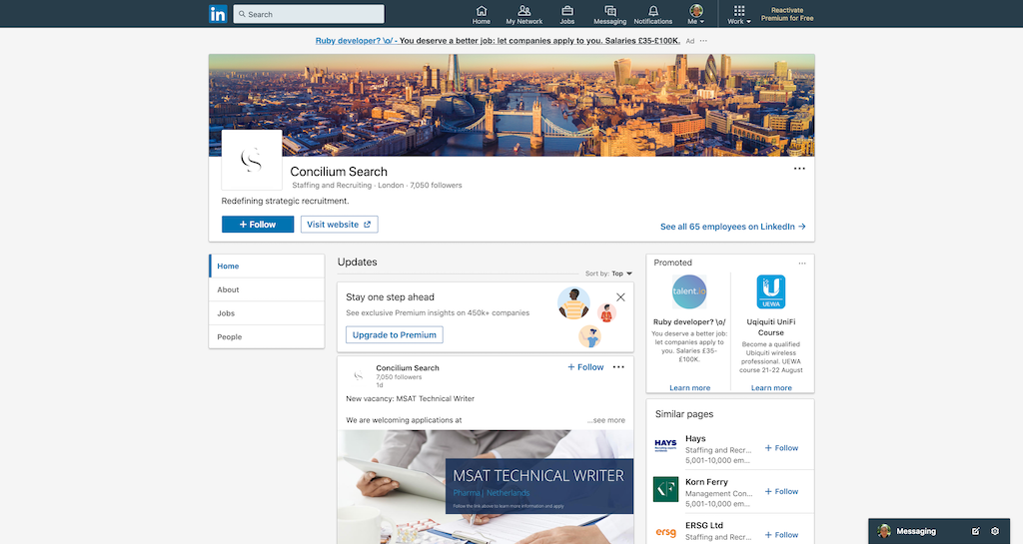Viewport: 1023px width, 544px height.
Task: Select the Home tab in sidebar
Action: click(x=267, y=266)
